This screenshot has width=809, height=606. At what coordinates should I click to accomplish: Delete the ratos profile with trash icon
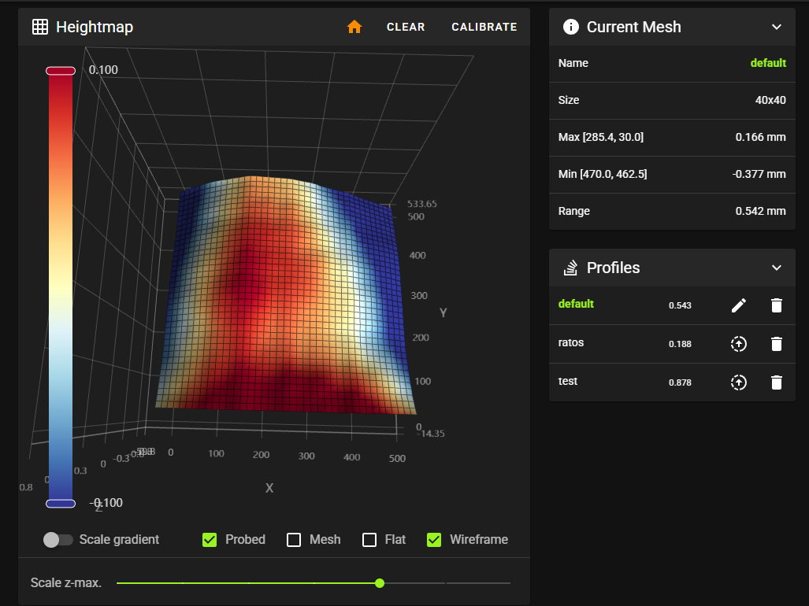click(x=777, y=344)
